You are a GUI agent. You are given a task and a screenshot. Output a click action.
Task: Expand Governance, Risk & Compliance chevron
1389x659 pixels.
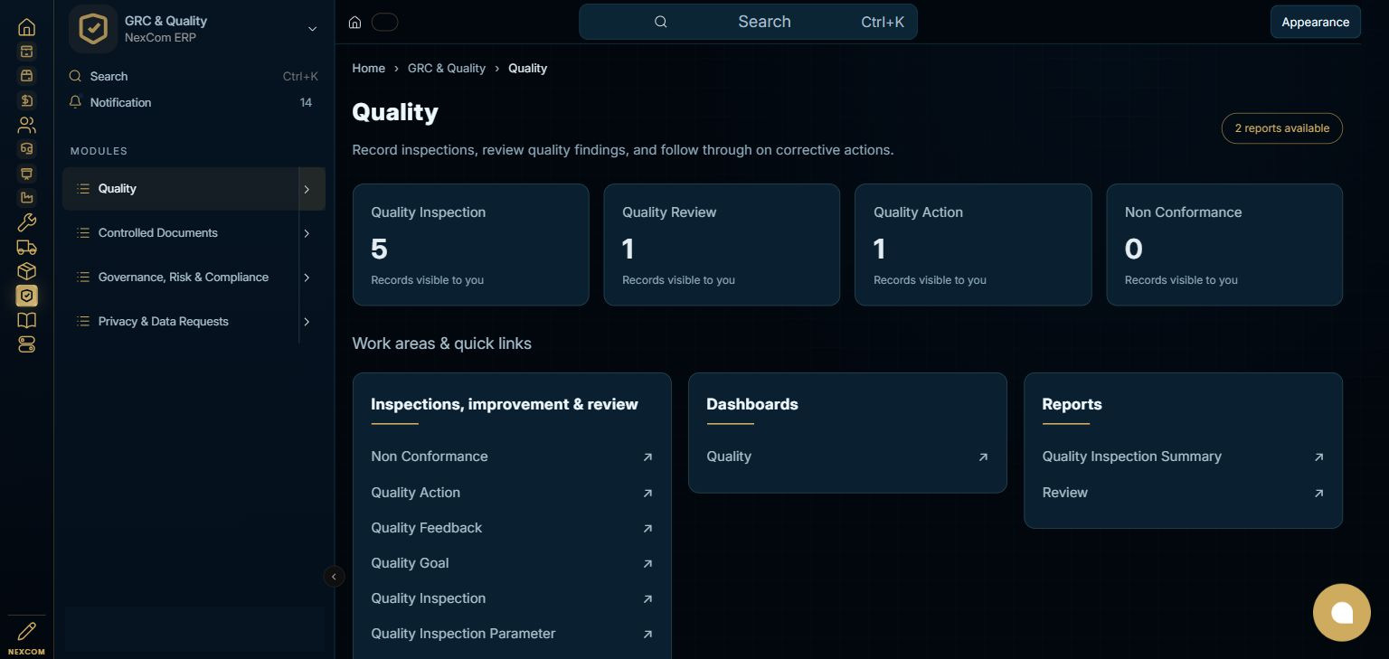(x=307, y=278)
